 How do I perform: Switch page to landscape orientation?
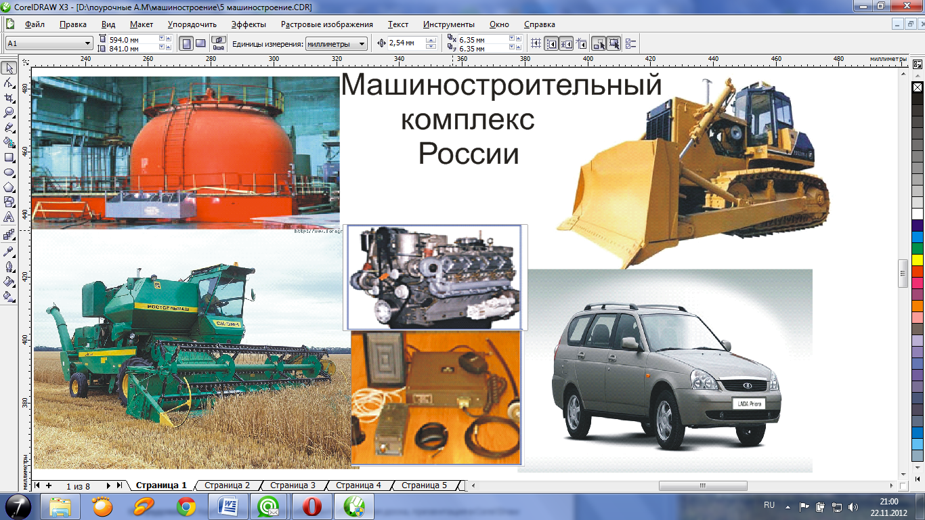200,43
